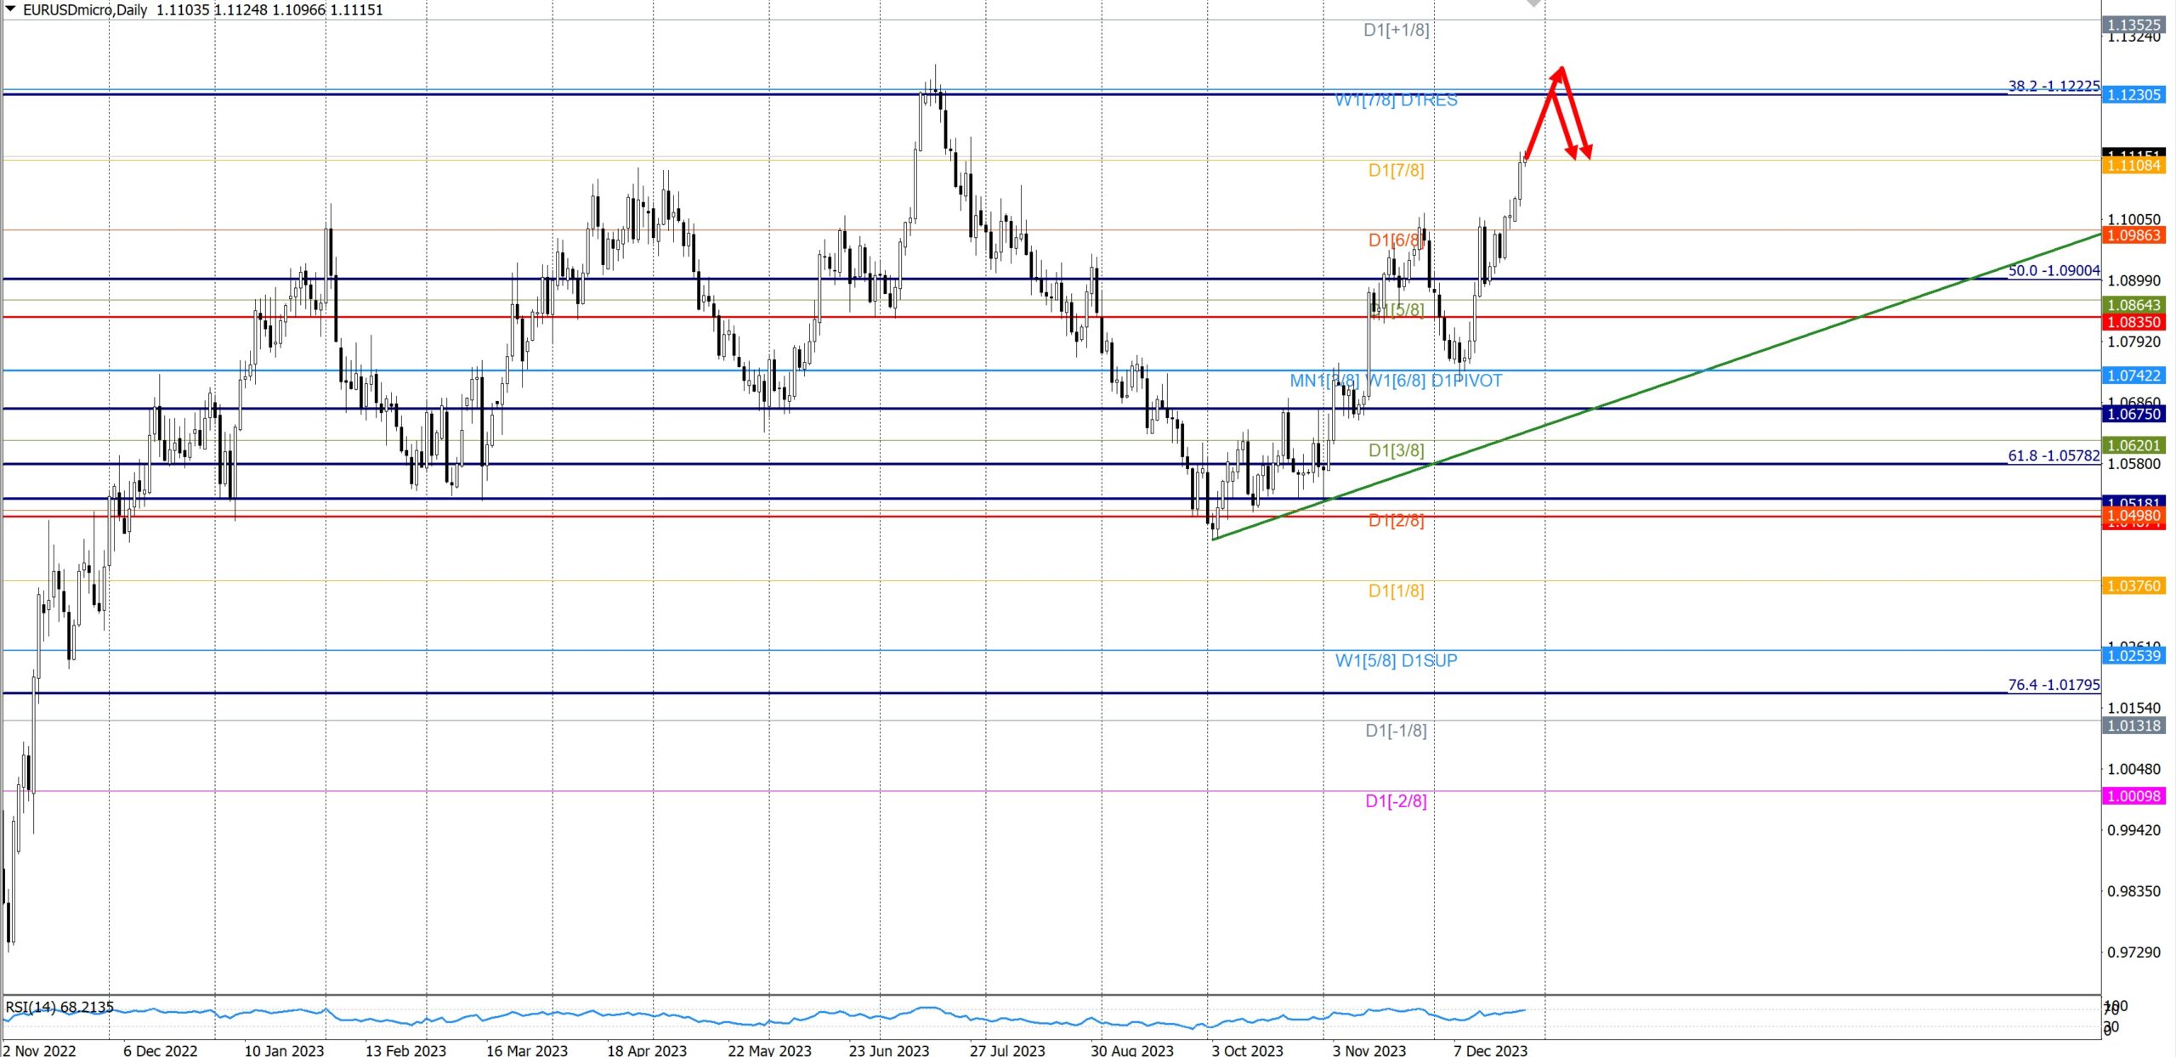
Task: Click the 1.10050 price scale value
Action: coord(2133,220)
